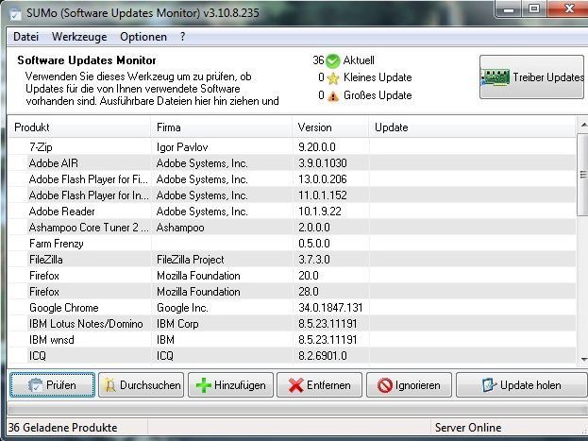This screenshot has height=441, width=588.
Task: Sort list by Version column header
Action: click(x=330, y=127)
